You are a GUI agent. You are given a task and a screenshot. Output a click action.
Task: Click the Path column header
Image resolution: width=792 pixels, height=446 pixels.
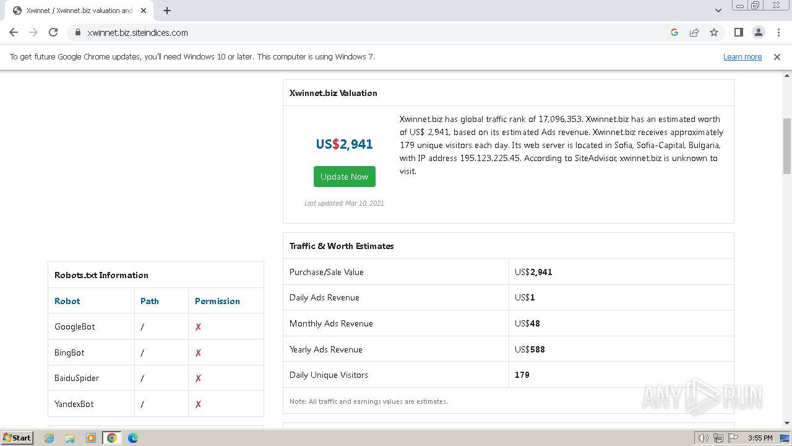point(150,301)
